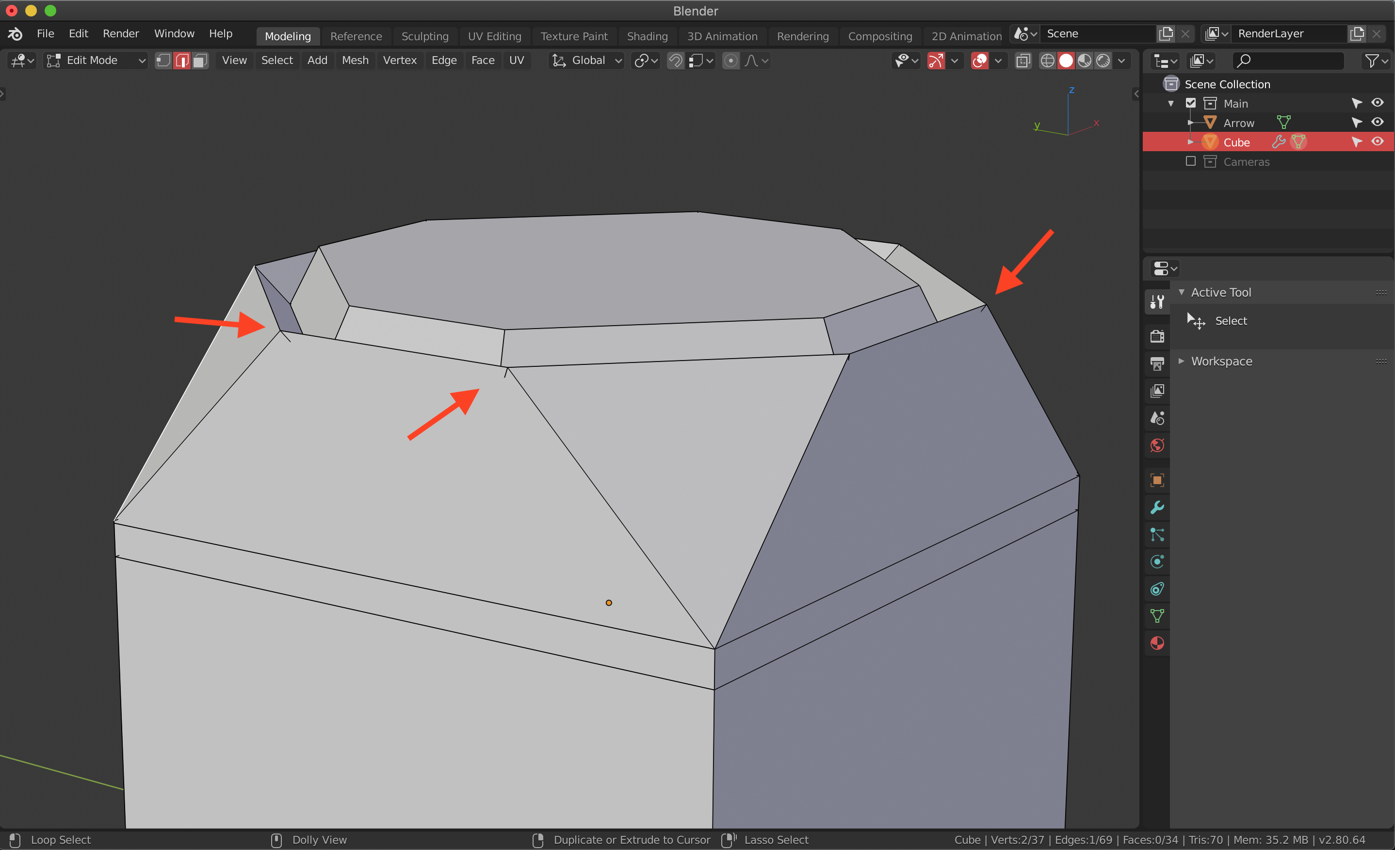The height and width of the screenshot is (850, 1395).
Task: Toggle snapping magnet icon
Action: [675, 61]
